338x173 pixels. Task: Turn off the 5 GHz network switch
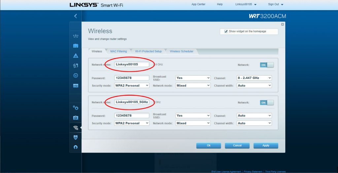click(x=267, y=103)
